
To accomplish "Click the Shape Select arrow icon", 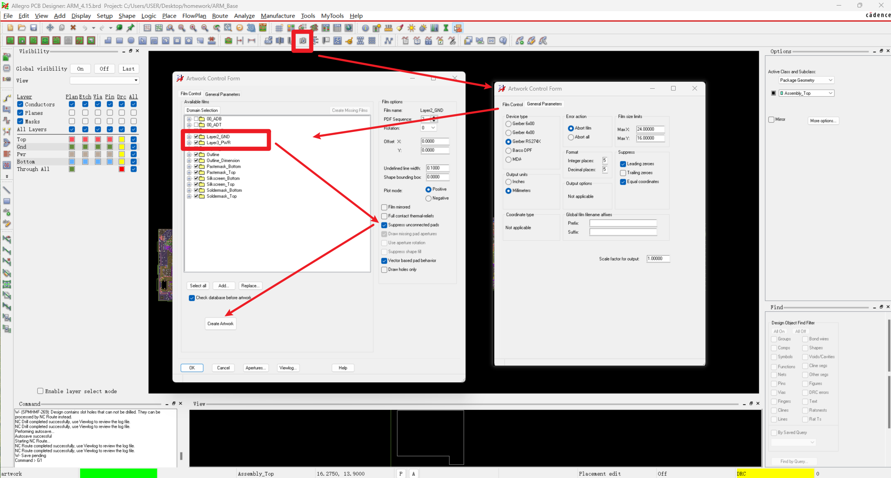I will pos(143,41).
